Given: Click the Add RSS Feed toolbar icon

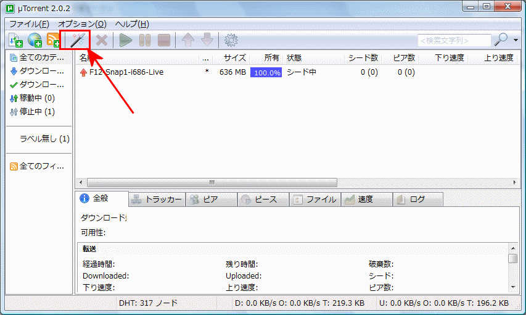Looking at the screenshot, I should pos(53,40).
